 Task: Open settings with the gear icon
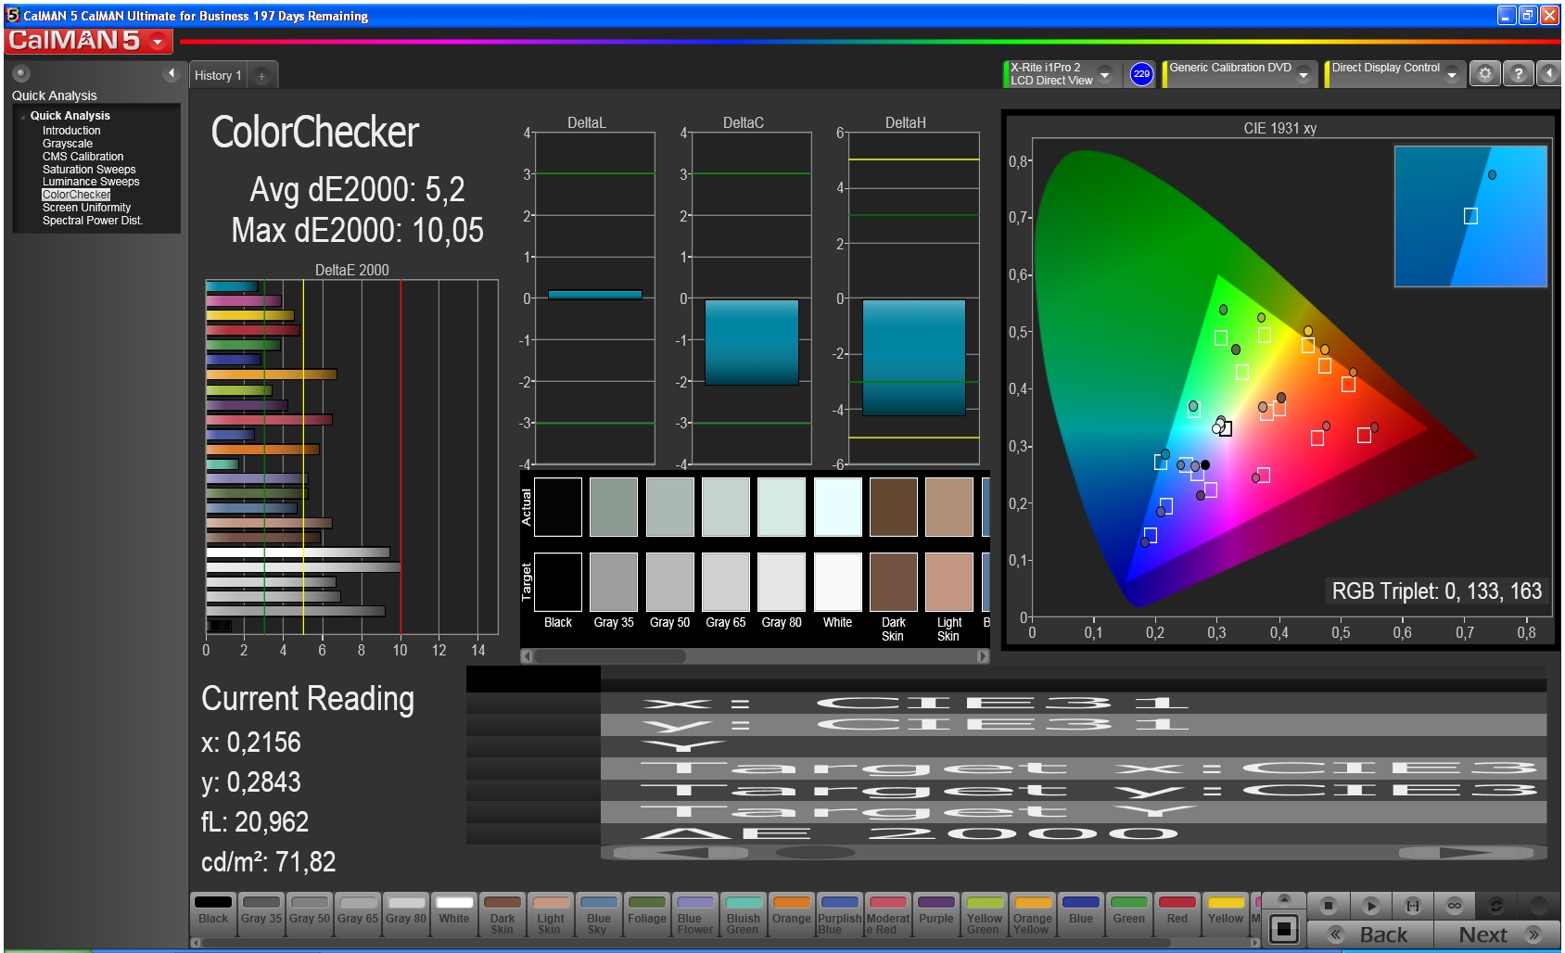pos(1485,73)
